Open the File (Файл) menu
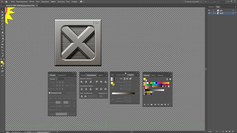The width and height of the screenshot is (237, 133). pos(13,1)
